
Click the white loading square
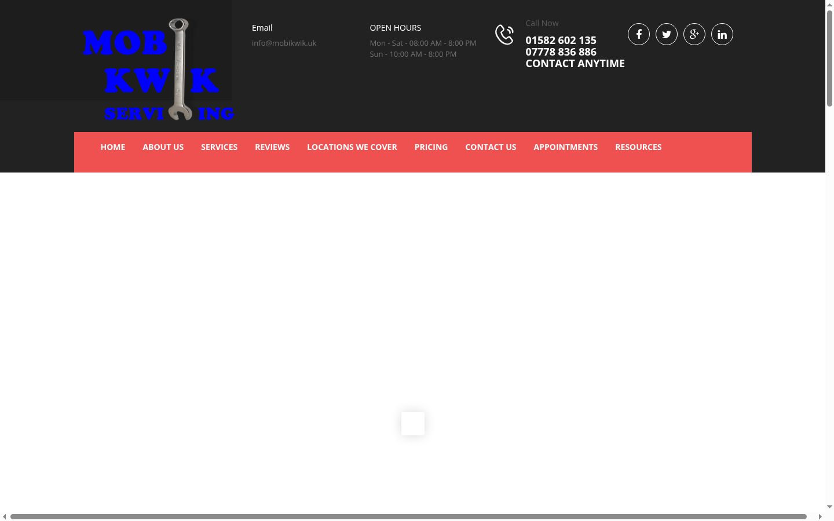pos(413,424)
